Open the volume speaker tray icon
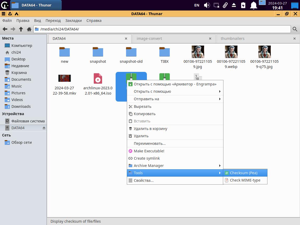This screenshot has width=300, height=225. (207, 5)
